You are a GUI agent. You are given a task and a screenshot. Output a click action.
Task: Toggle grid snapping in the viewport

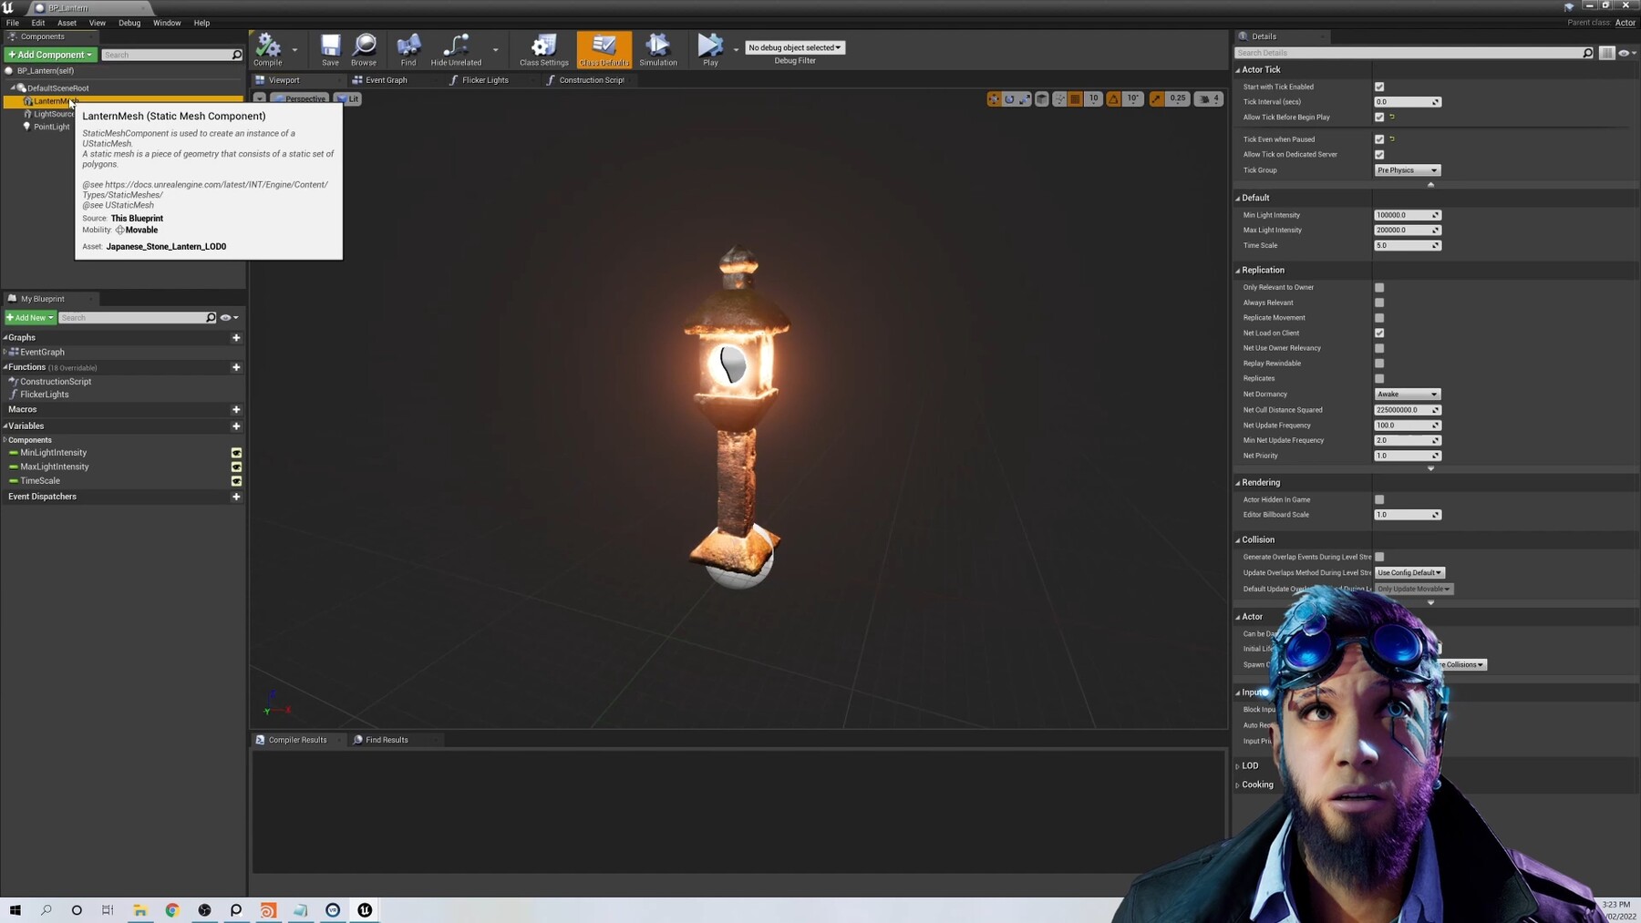(1073, 98)
